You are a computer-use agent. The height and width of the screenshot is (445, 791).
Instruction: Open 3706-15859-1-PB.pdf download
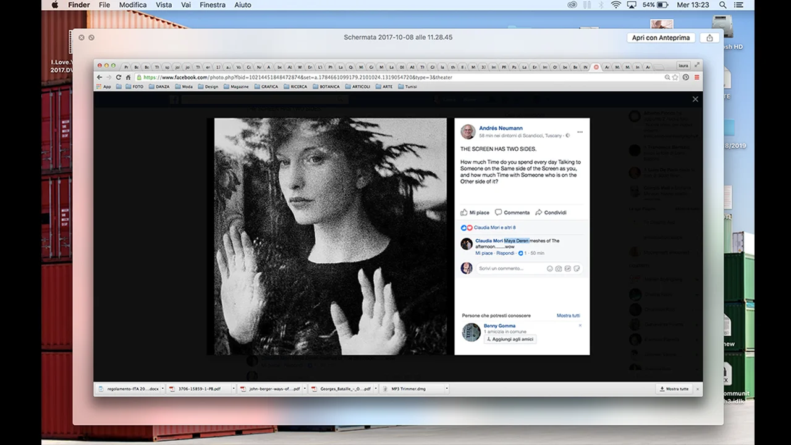(x=199, y=389)
